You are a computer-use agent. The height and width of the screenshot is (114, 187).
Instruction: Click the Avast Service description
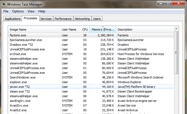click(x=127, y=105)
